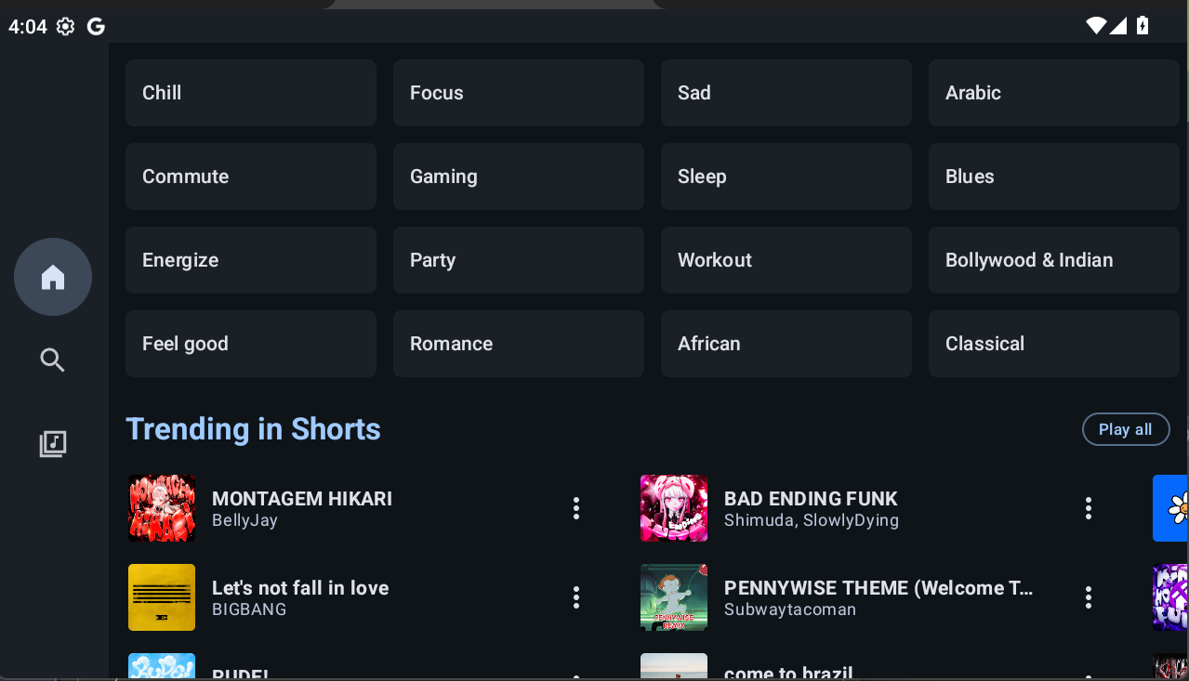Play the BIGBANG track via its thumbnail
Screen dimensions: 1189x681
coord(161,597)
